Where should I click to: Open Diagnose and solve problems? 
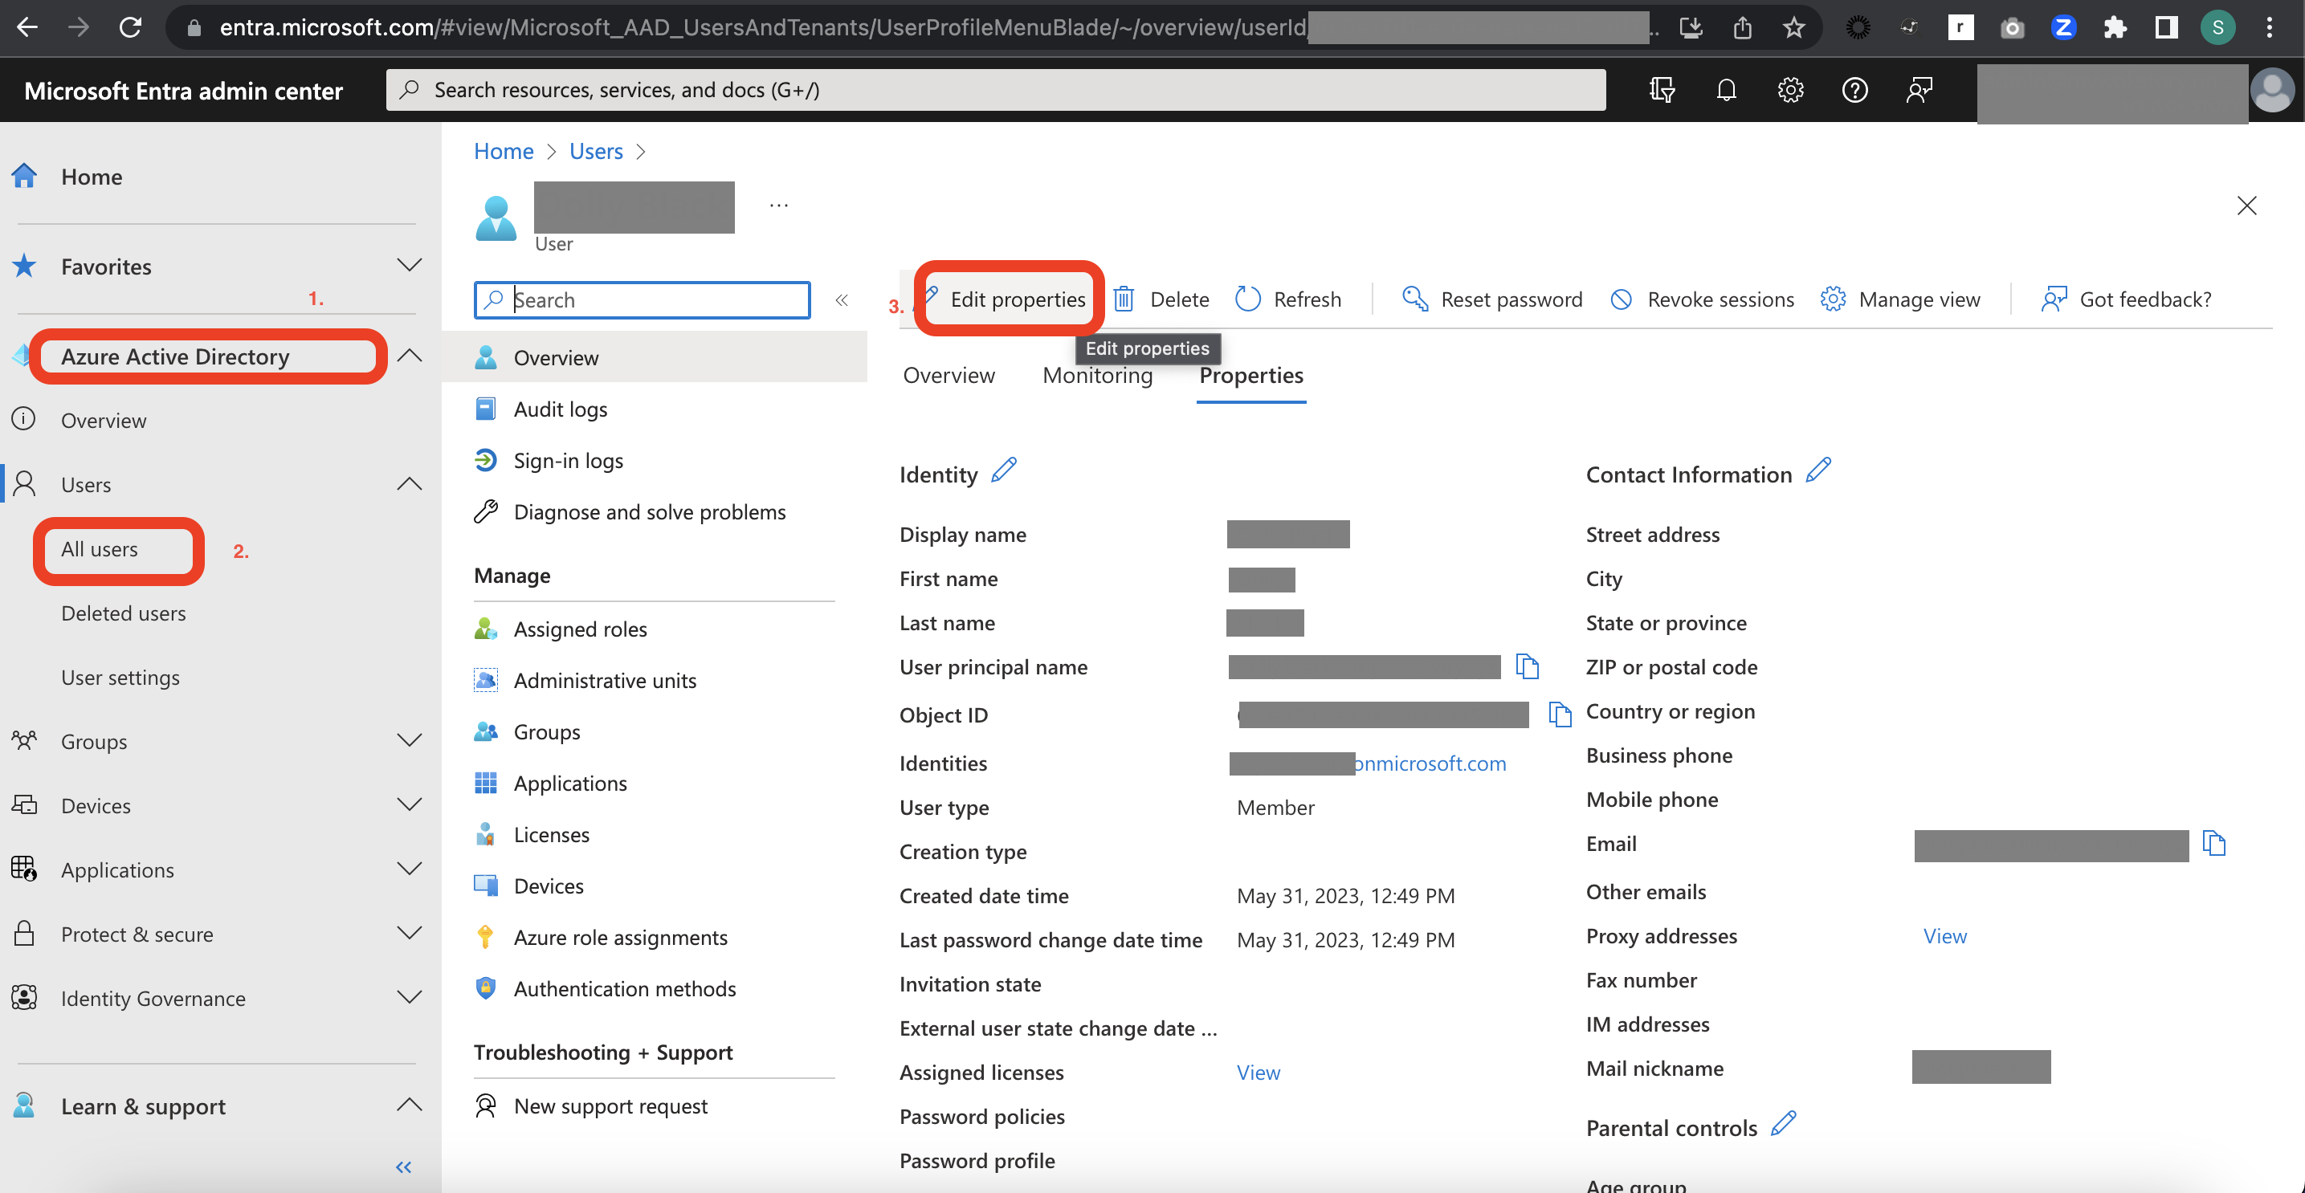point(650,511)
